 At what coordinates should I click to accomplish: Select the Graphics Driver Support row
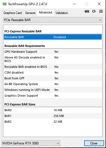point(53,96)
